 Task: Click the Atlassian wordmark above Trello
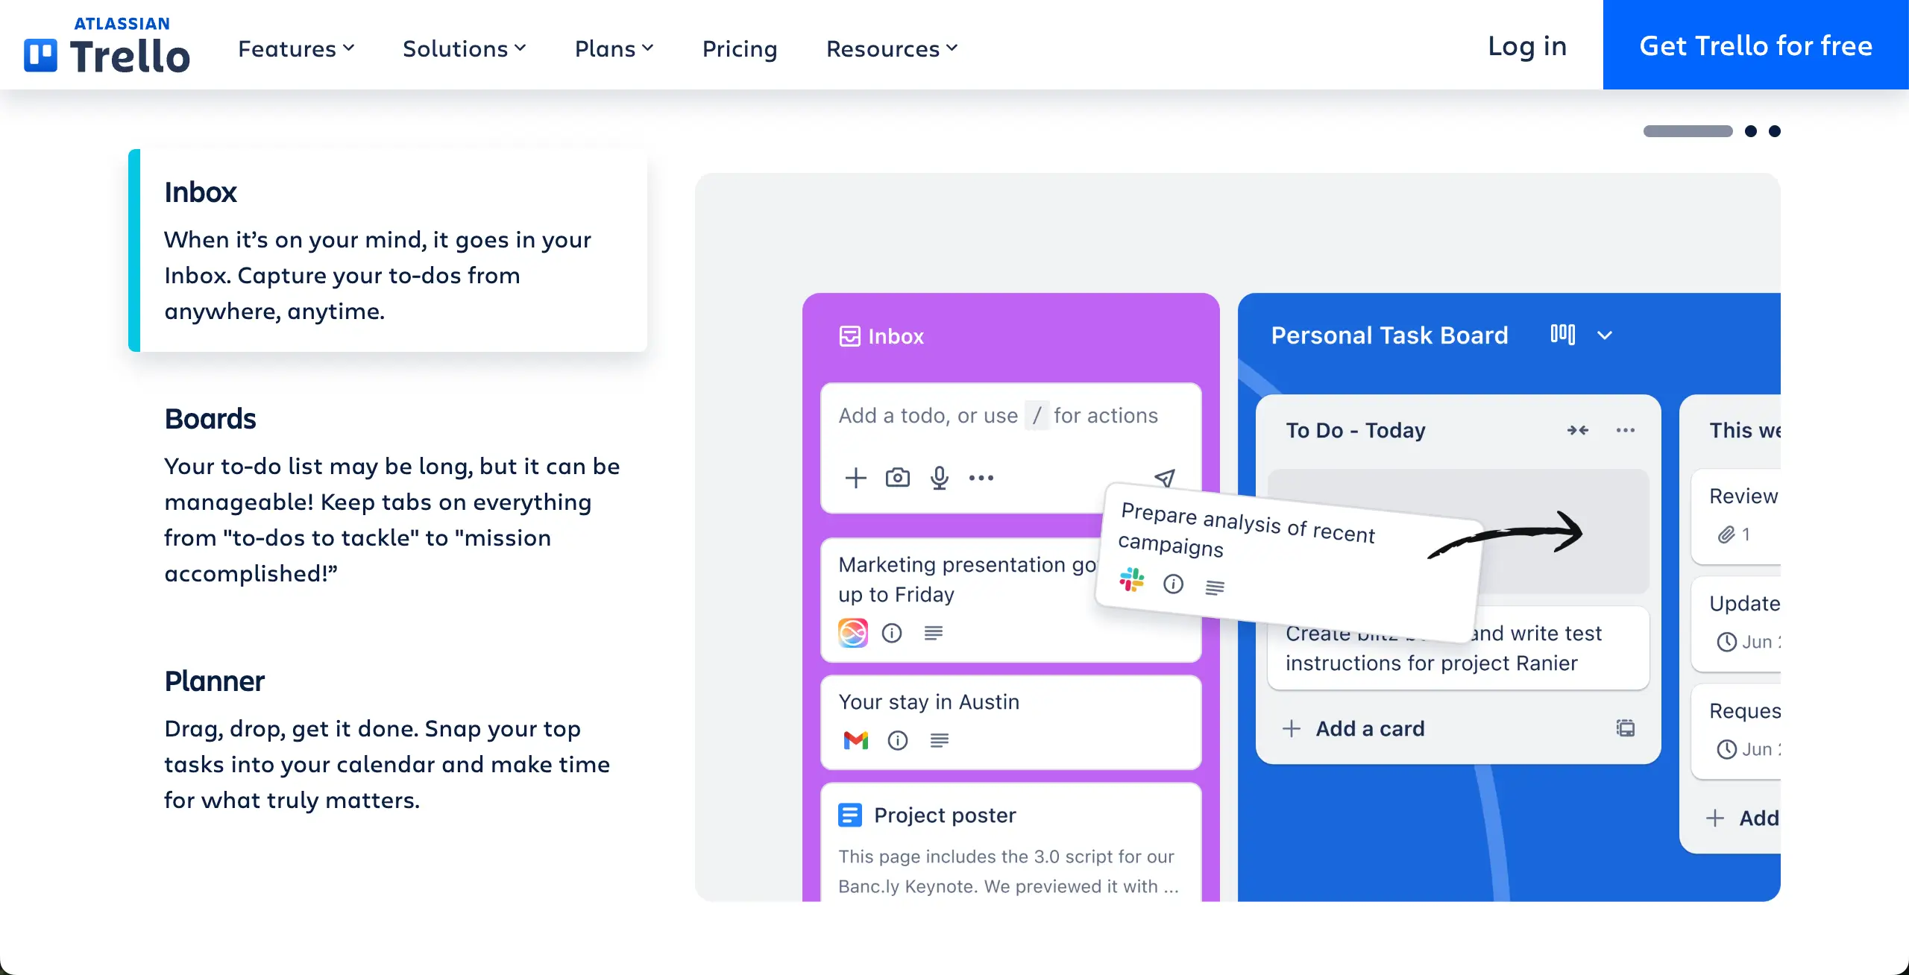[122, 23]
